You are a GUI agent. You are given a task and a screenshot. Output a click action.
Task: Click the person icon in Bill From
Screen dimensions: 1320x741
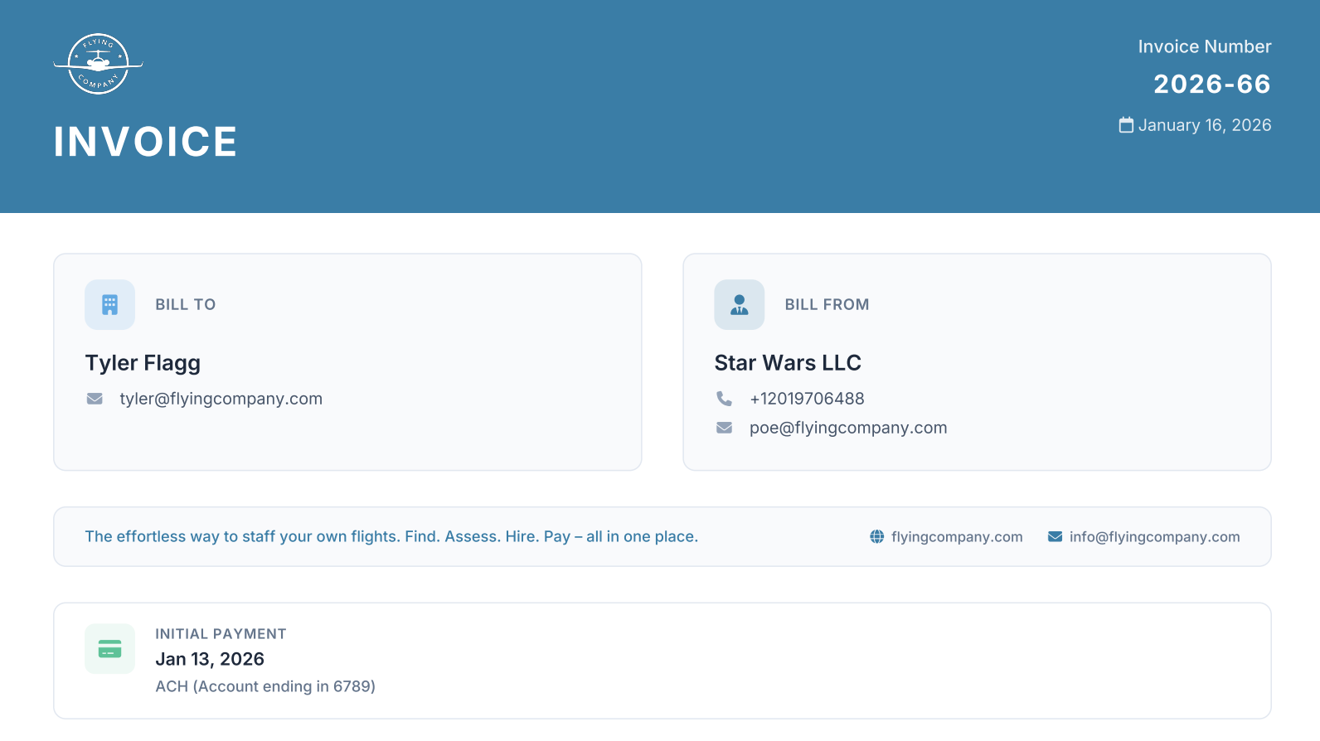(x=739, y=305)
